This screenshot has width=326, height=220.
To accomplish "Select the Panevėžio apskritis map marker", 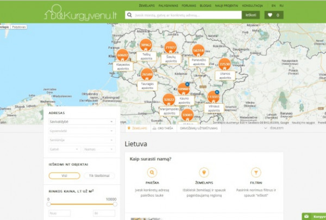I will point(198,50).
